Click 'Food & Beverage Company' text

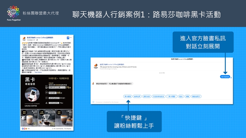coord(109,69)
